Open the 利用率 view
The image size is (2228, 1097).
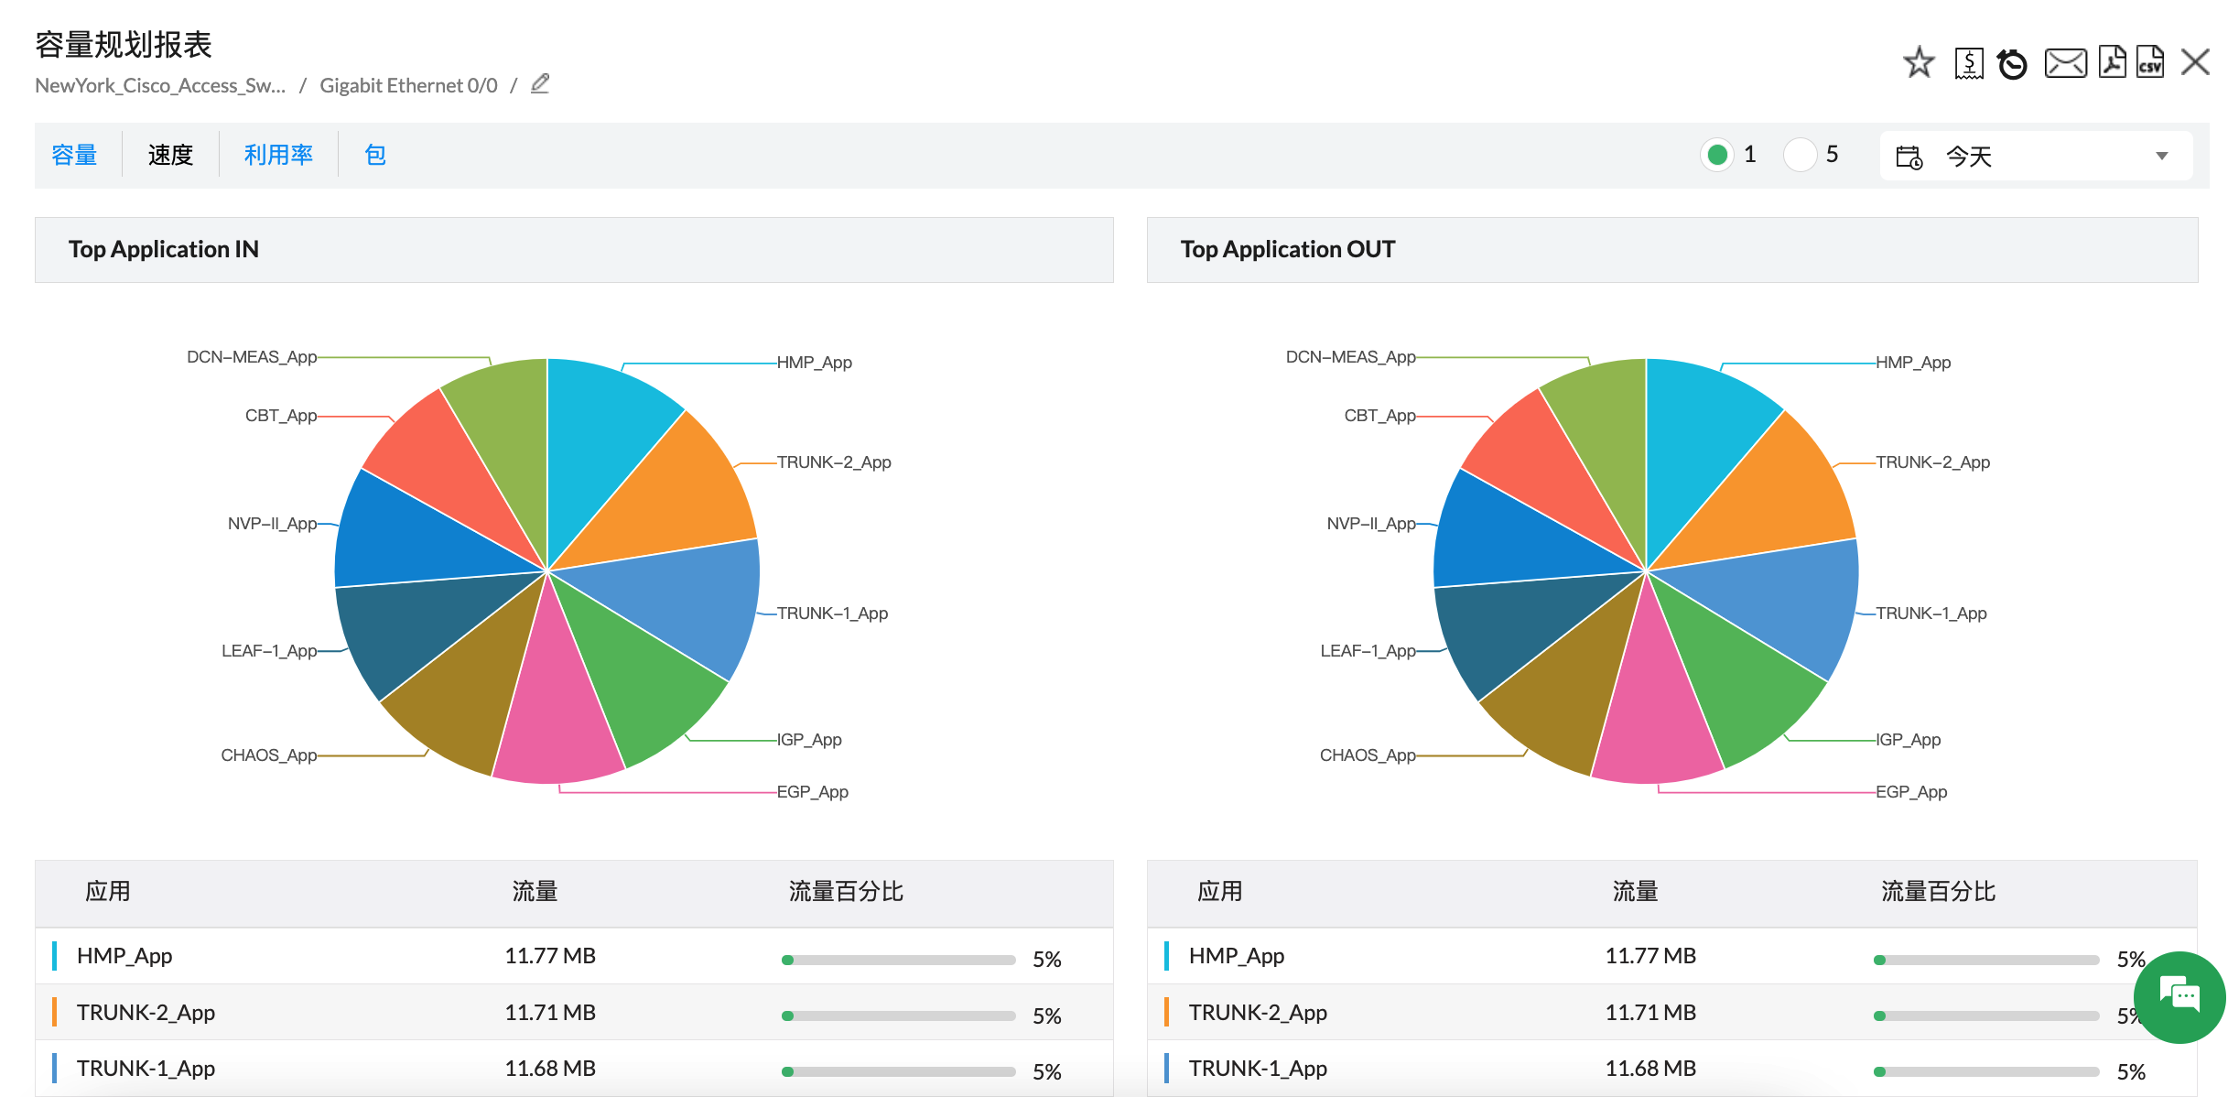click(278, 154)
